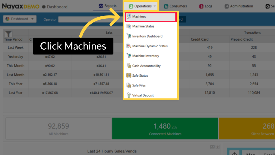
Task: Click the Nayax Demo logo
Action: tap(21, 6)
